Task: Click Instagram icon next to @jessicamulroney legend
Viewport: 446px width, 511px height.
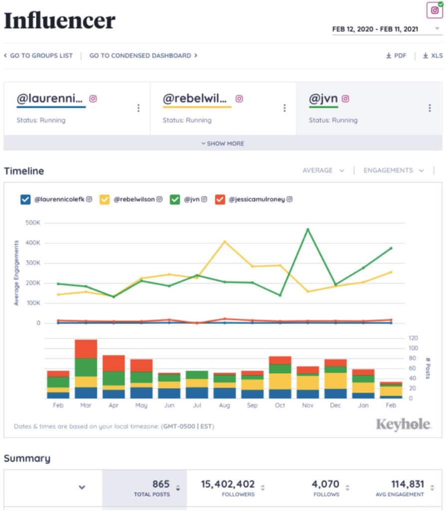Action: 289,199
